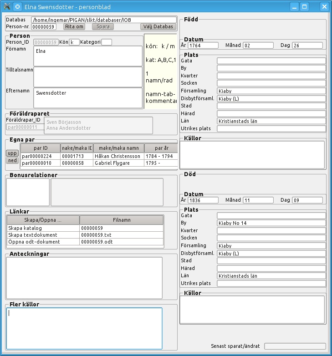
Task: Open the Välj Databas chooser
Action: [x=158, y=26]
